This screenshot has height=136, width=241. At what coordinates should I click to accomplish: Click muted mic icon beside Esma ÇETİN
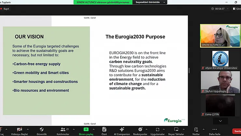click(x=203, y=114)
